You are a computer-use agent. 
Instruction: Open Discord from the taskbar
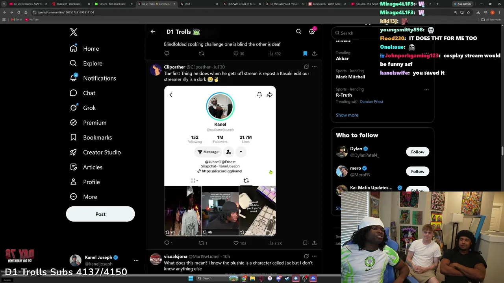(x=278, y=278)
